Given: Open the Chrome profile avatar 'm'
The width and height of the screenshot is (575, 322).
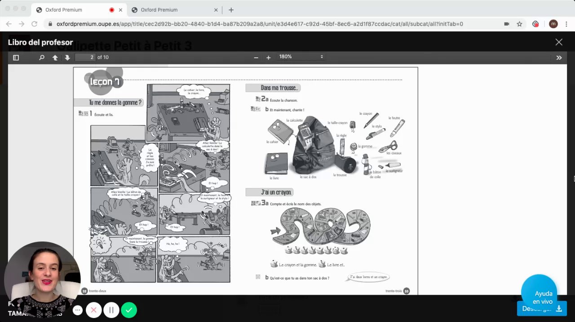Looking at the screenshot, I should pyautogui.click(x=553, y=24).
